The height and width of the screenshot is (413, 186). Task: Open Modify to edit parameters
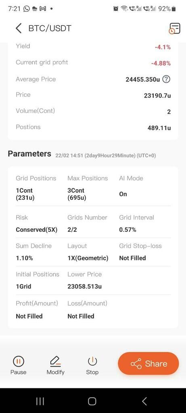(55, 365)
